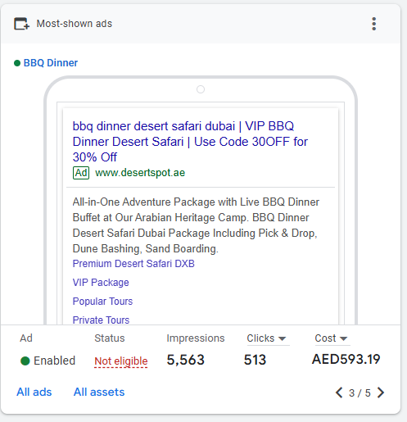Open the Clicks metric dropdown

click(266, 338)
